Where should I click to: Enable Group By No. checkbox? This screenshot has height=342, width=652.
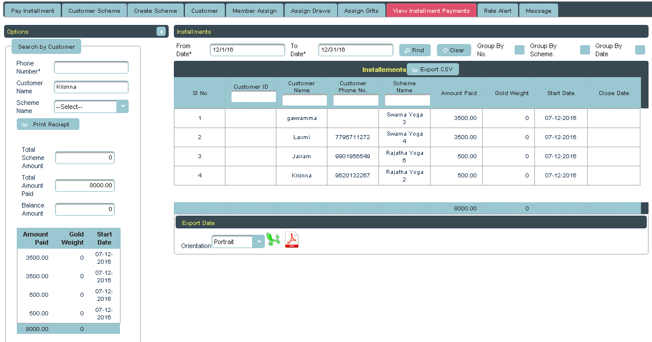click(x=519, y=50)
